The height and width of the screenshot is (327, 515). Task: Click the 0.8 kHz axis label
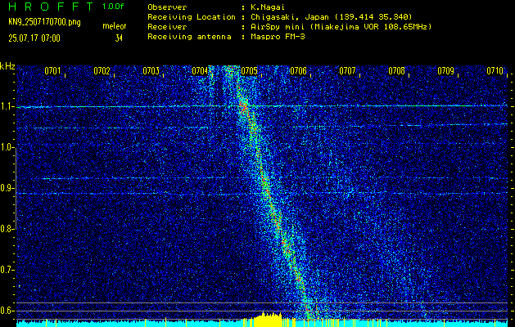pyautogui.click(x=7, y=229)
